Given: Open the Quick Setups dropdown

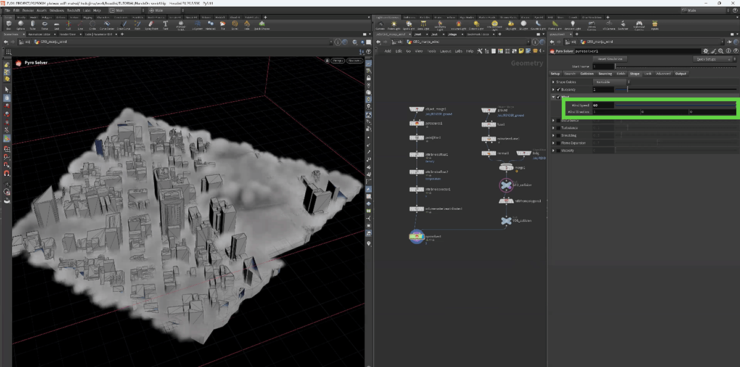Looking at the screenshot, I should 713,59.
